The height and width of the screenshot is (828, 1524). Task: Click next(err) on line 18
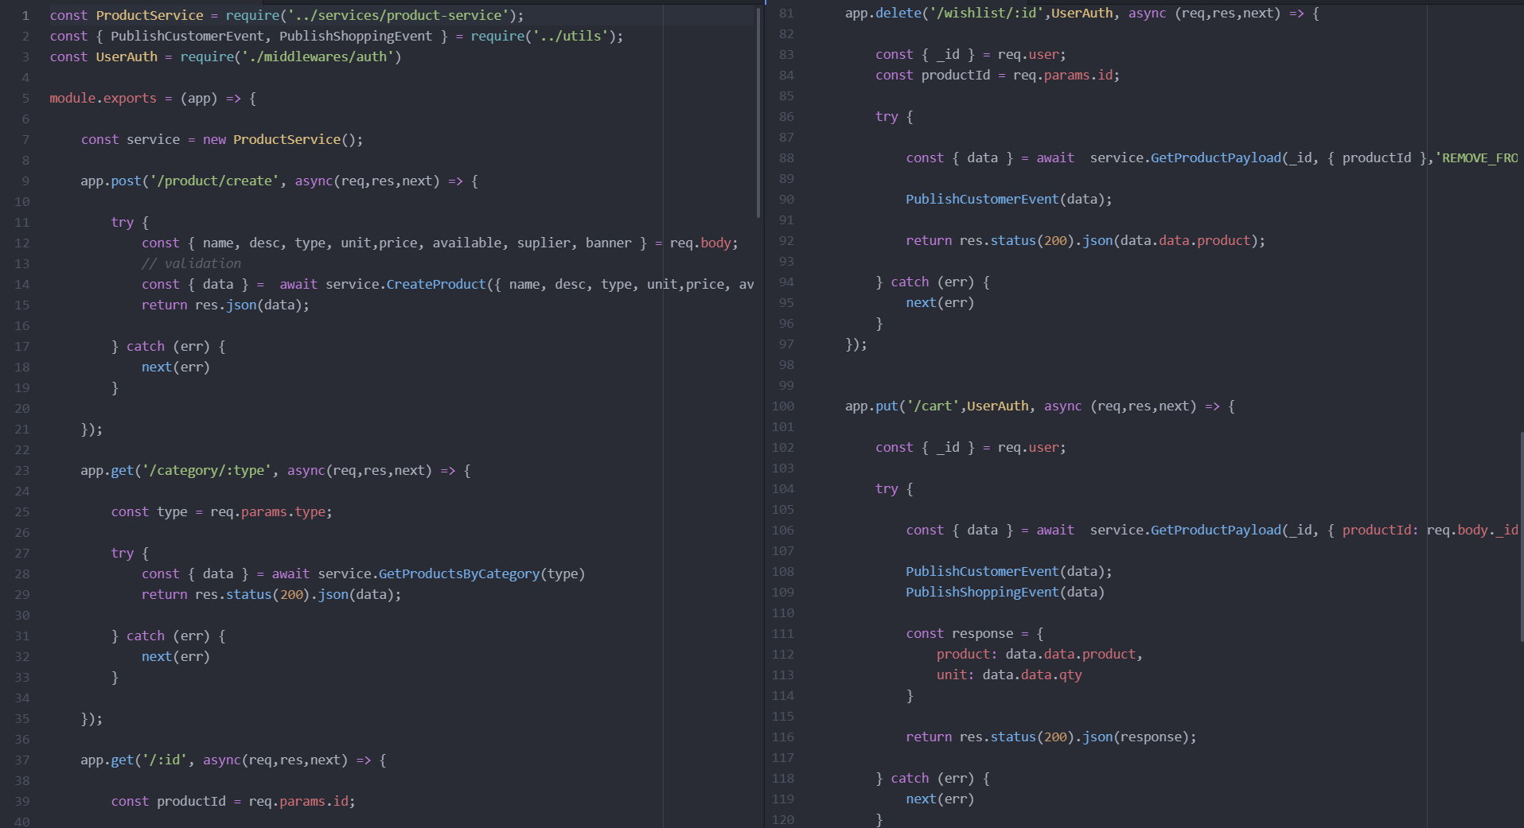click(x=176, y=367)
